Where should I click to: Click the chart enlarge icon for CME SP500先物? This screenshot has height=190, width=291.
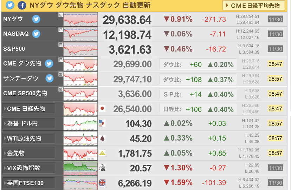pyautogui.click(x=61, y=89)
